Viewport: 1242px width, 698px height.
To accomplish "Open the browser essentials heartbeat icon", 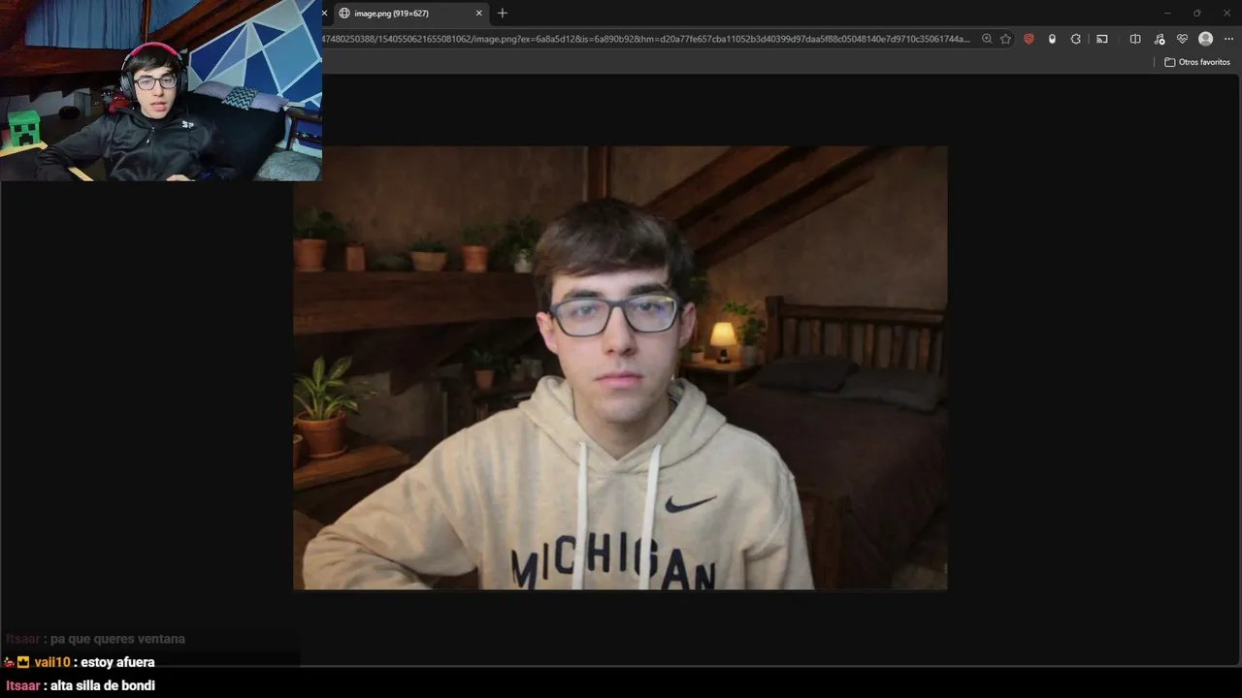I will click(1182, 39).
